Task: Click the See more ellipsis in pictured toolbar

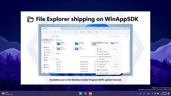Action: tap(101, 32)
